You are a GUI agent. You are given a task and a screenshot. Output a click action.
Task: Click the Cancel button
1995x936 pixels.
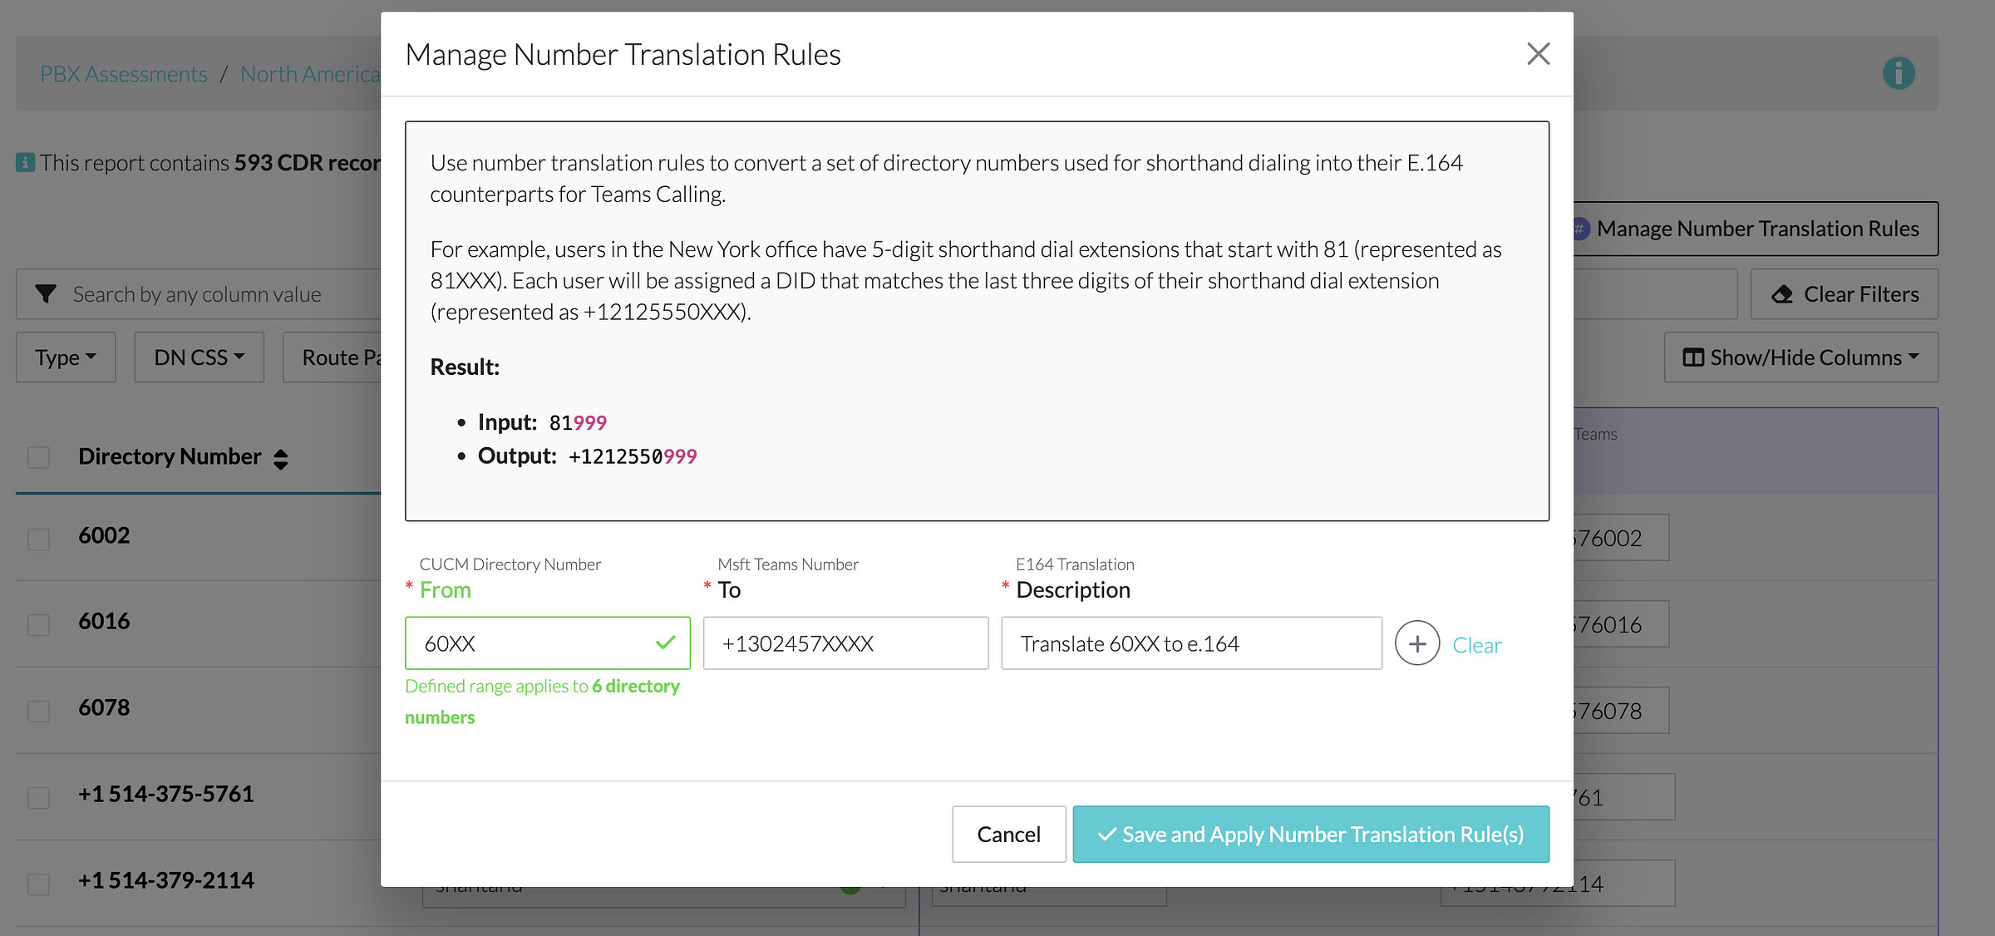click(1008, 834)
